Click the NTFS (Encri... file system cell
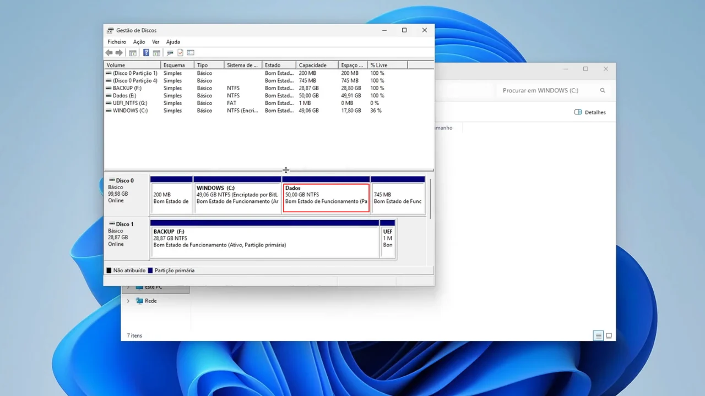705x396 pixels. click(x=242, y=111)
